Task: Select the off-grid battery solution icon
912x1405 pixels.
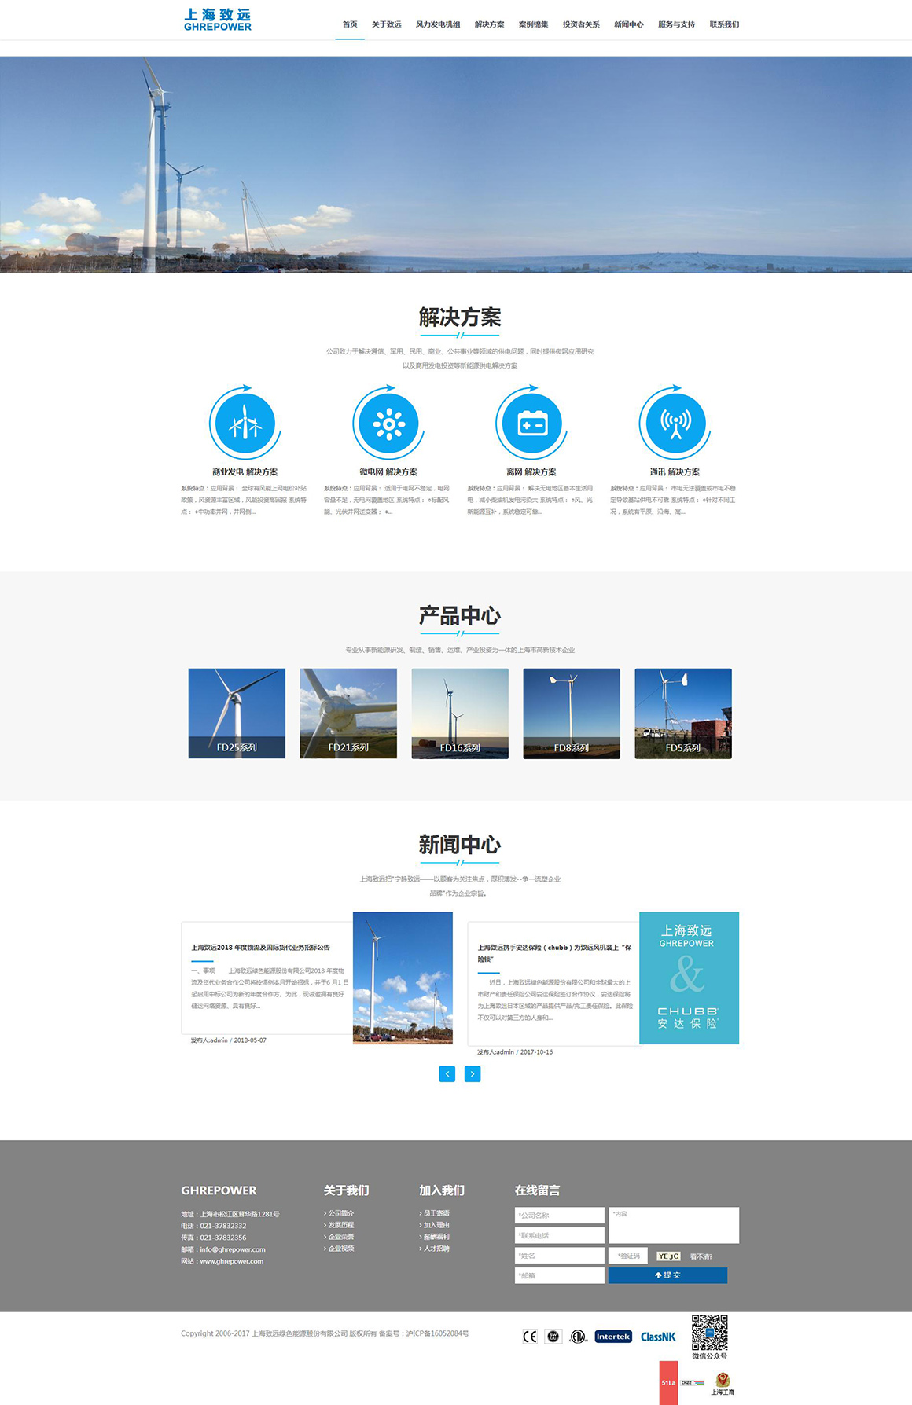Action: click(x=531, y=424)
